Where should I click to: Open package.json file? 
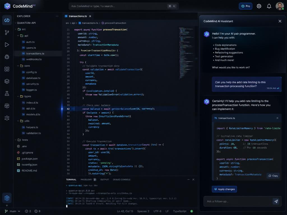29,159
